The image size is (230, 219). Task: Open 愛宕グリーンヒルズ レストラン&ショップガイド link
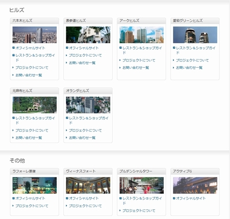click(195, 50)
